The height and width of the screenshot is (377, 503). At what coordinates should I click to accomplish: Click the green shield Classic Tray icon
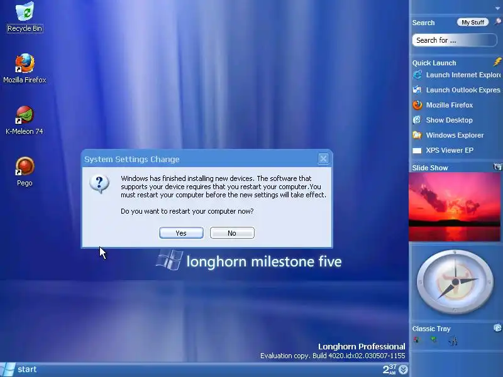[x=434, y=339]
